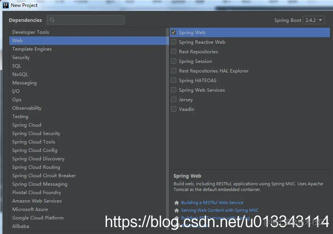This screenshot has height=234, width=333.
Task: Choose the Ops category
Action: [88, 100]
